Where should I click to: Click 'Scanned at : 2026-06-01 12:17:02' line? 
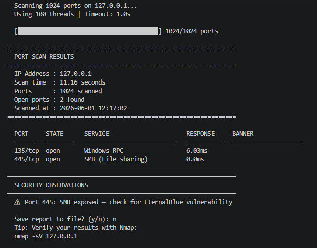[70, 108]
